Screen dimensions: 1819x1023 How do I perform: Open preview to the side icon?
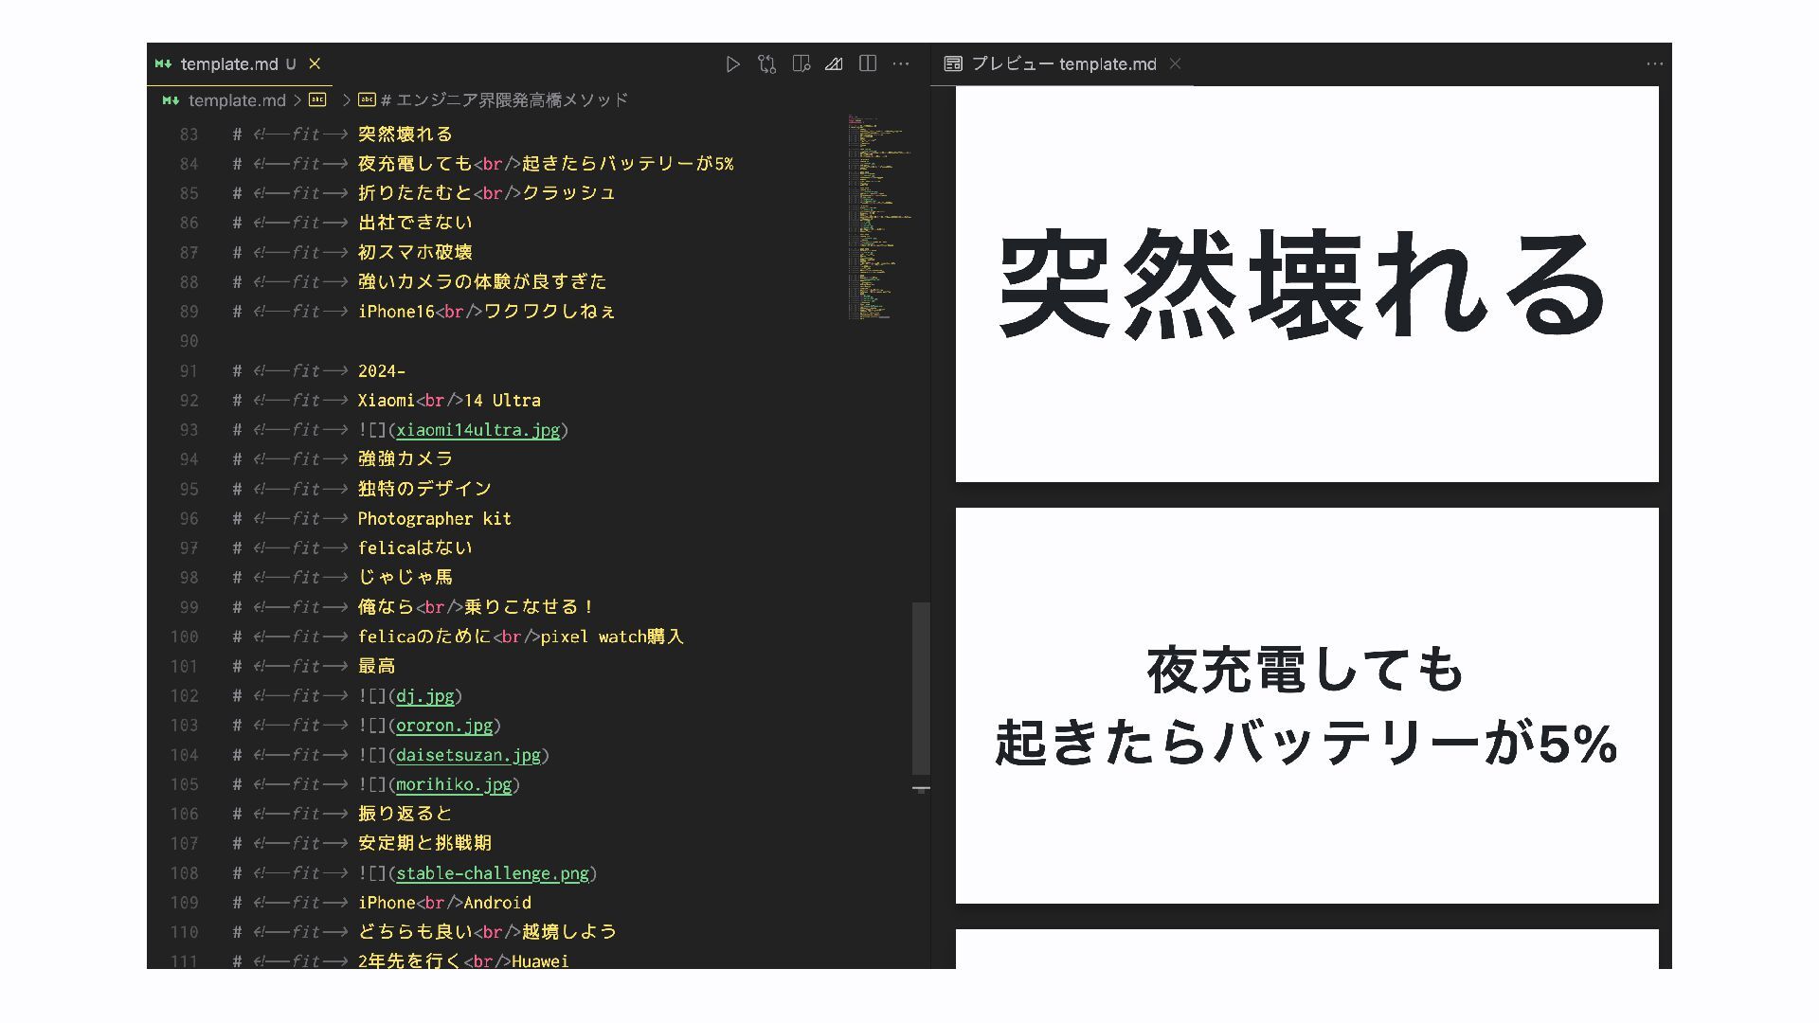tap(801, 64)
